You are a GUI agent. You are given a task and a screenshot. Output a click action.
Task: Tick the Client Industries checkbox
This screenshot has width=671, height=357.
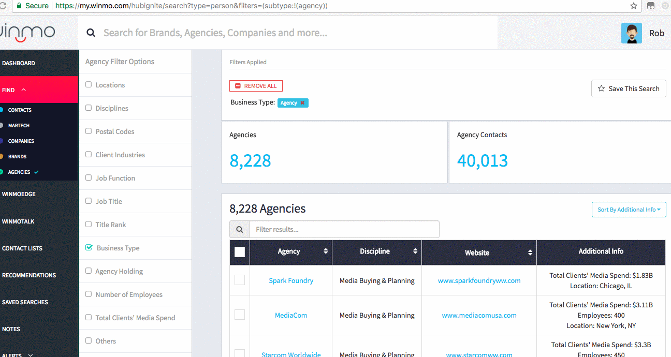tap(89, 154)
